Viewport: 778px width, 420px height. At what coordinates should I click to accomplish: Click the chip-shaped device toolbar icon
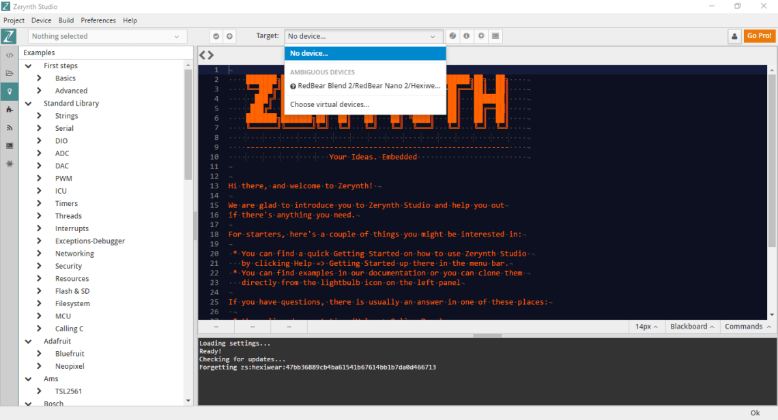[x=481, y=35]
